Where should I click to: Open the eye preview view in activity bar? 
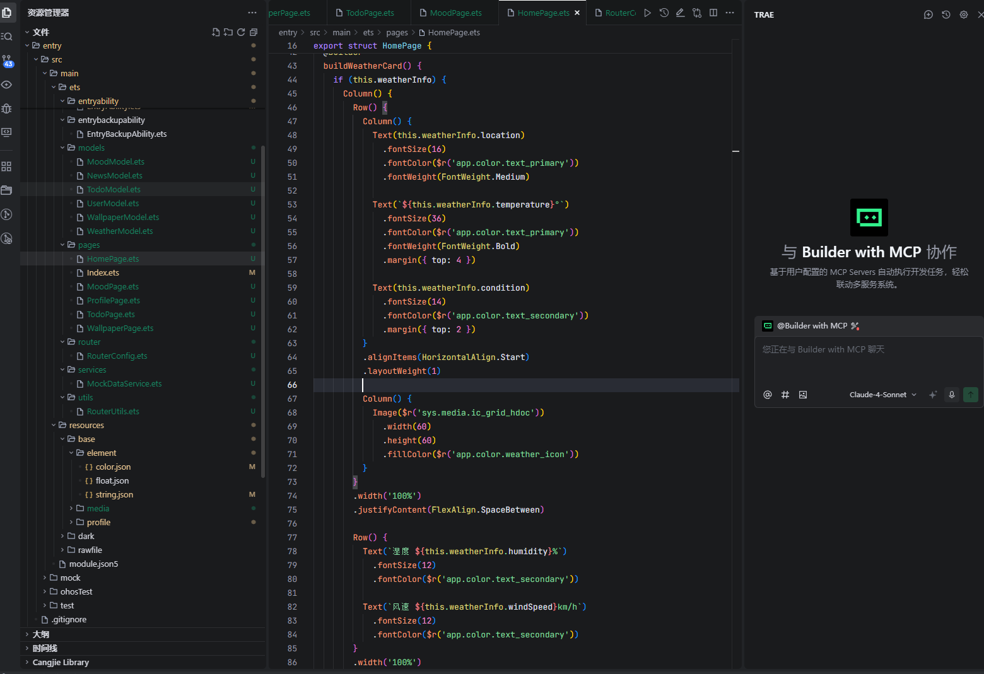[7, 84]
